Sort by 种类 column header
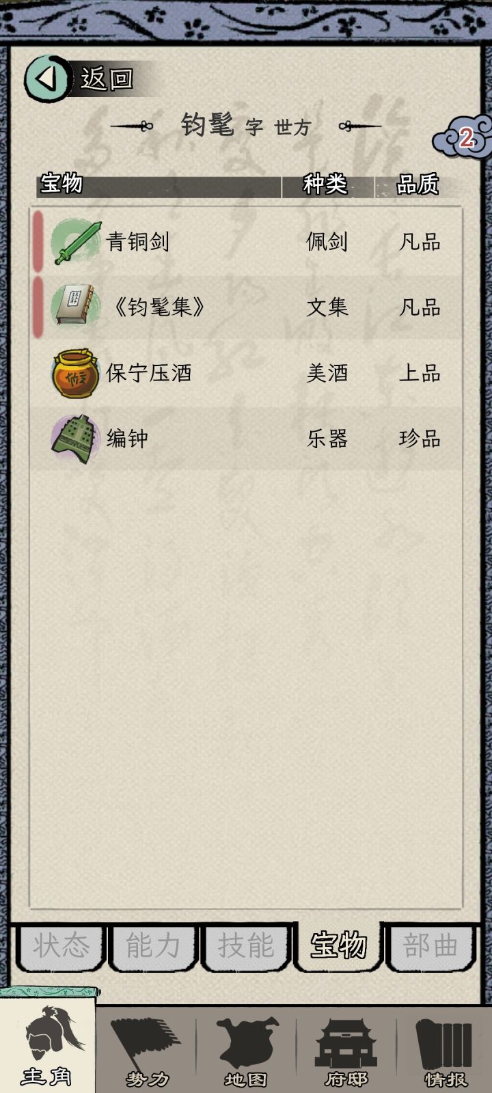Image resolution: width=492 pixels, height=1093 pixels. (325, 184)
